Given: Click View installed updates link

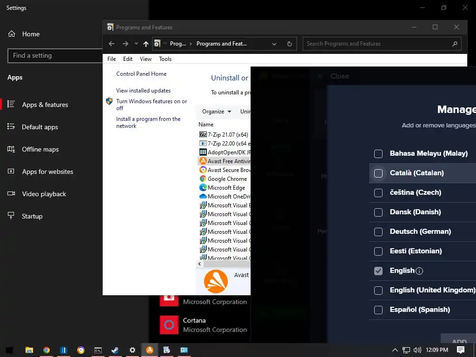Looking at the screenshot, I should [143, 91].
